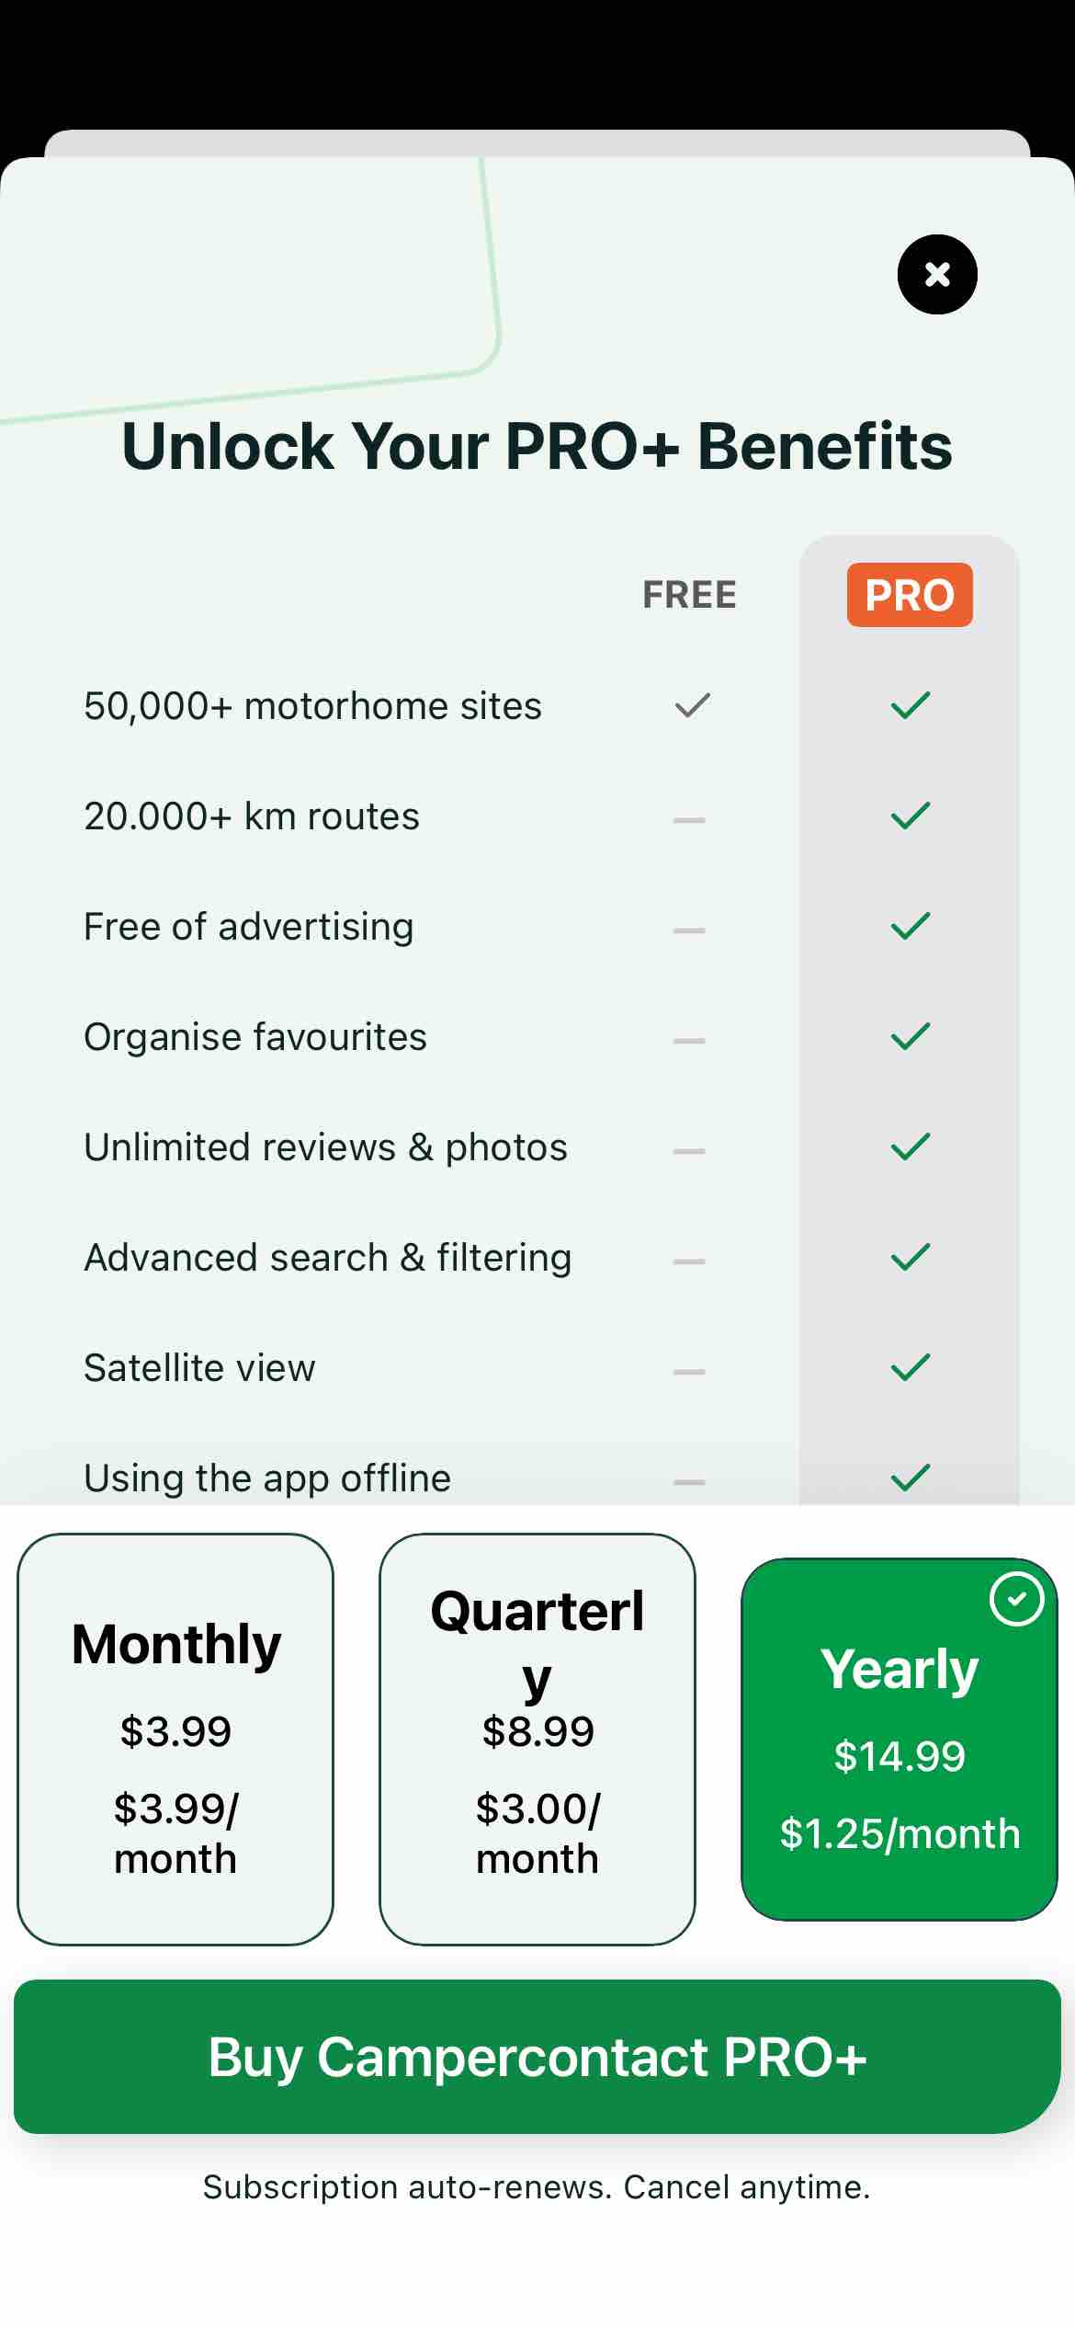This screenshot has height=2328, width=1075.
Task: Tap PRO checkmark for Satellite view
Action: click(910, 1367)
